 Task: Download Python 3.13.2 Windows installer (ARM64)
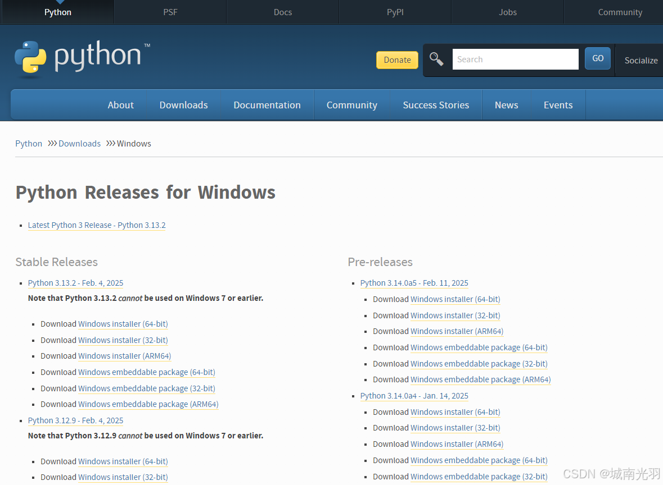(x=125, y=356)
